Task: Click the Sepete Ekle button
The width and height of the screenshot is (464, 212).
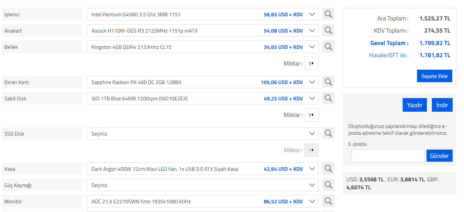Action: pyautogui.click(x=434, y=76)
